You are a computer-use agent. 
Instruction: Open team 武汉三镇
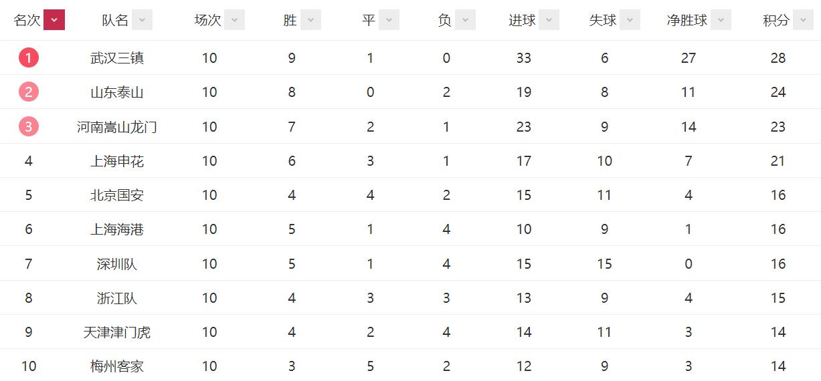point(117,58)
